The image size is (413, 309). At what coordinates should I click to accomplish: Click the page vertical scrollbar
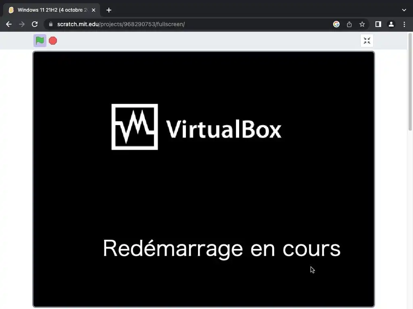click(x=410, y=81)
